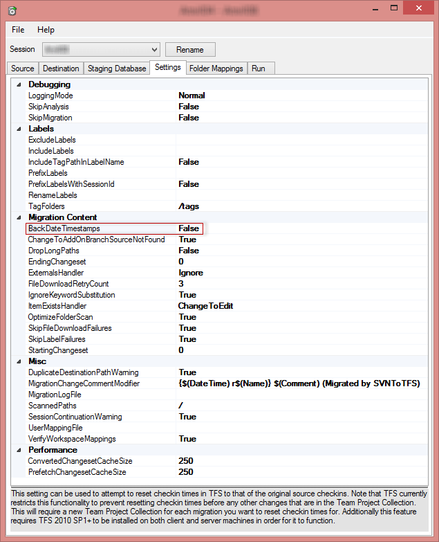Open the Help menu
Viewport: 439px width, 542px height.
tap(46, 30)
